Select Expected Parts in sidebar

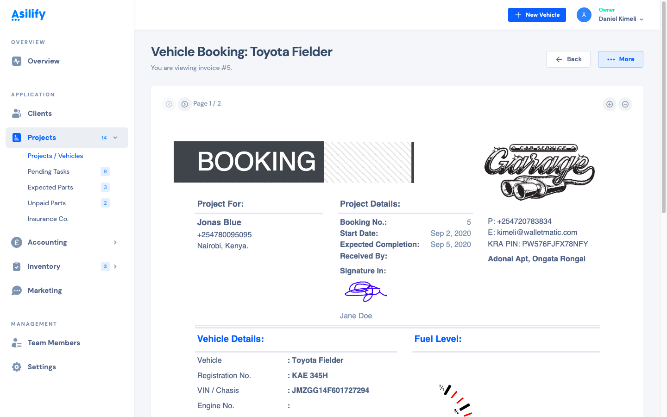50,187
